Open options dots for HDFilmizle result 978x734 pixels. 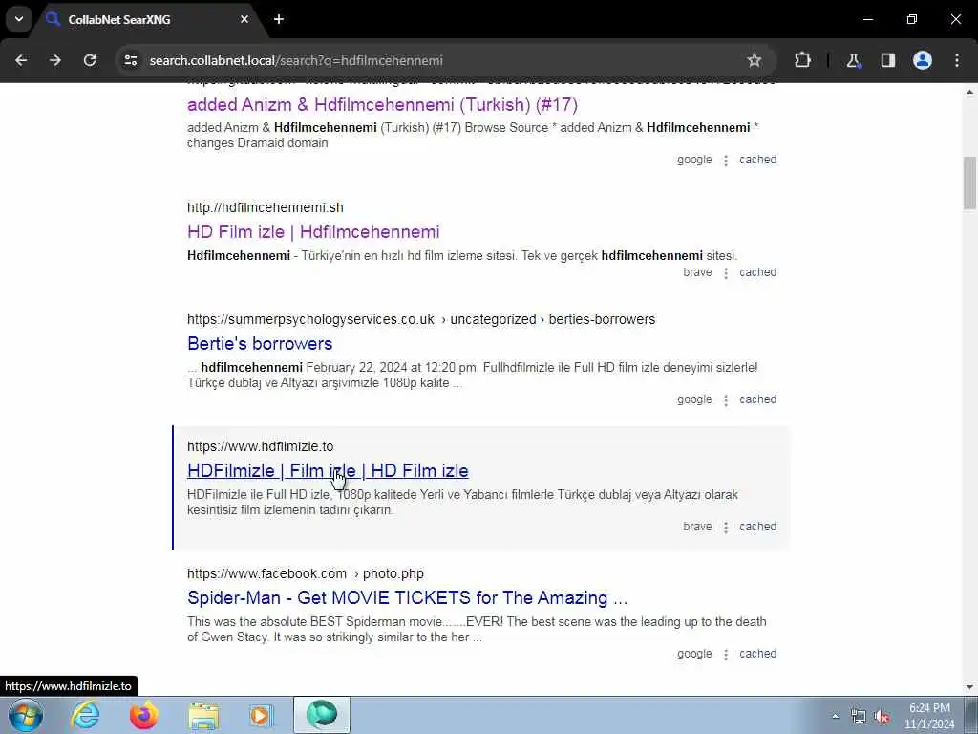point(726,527)
